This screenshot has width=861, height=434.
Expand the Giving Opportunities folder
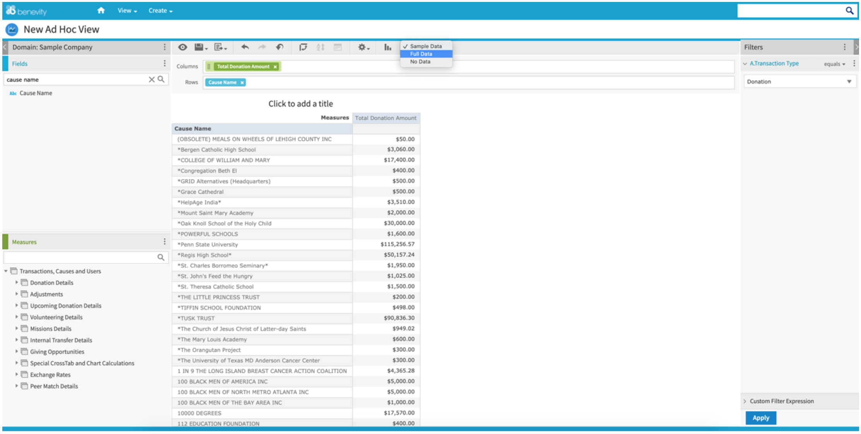click(17, 351)
